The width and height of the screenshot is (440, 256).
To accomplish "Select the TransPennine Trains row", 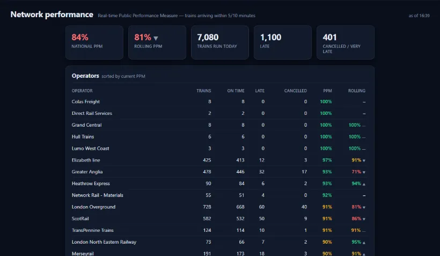I will [x=220, y=230].
